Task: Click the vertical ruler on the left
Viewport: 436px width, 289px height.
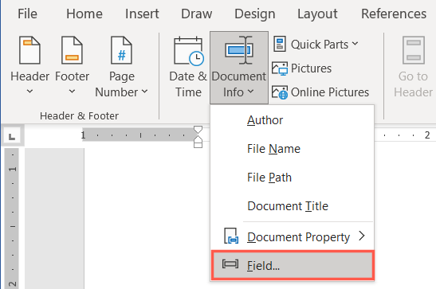Action: pyautogui.click(x=12, y=218)
